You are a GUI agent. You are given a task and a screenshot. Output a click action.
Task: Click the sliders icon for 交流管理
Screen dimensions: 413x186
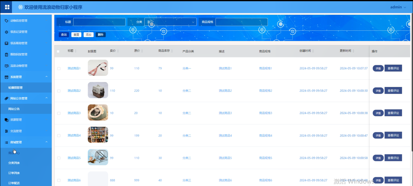click(7, 131)
